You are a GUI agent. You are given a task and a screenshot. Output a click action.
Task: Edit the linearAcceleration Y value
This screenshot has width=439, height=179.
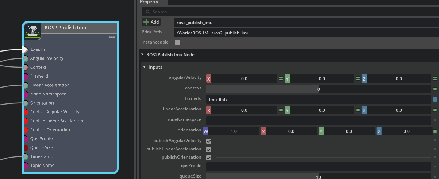(x=322, y=110)
